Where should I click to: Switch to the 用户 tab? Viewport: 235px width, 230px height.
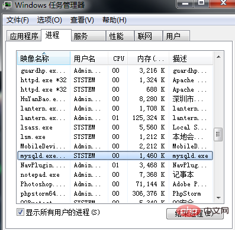[x=176, y=36]
